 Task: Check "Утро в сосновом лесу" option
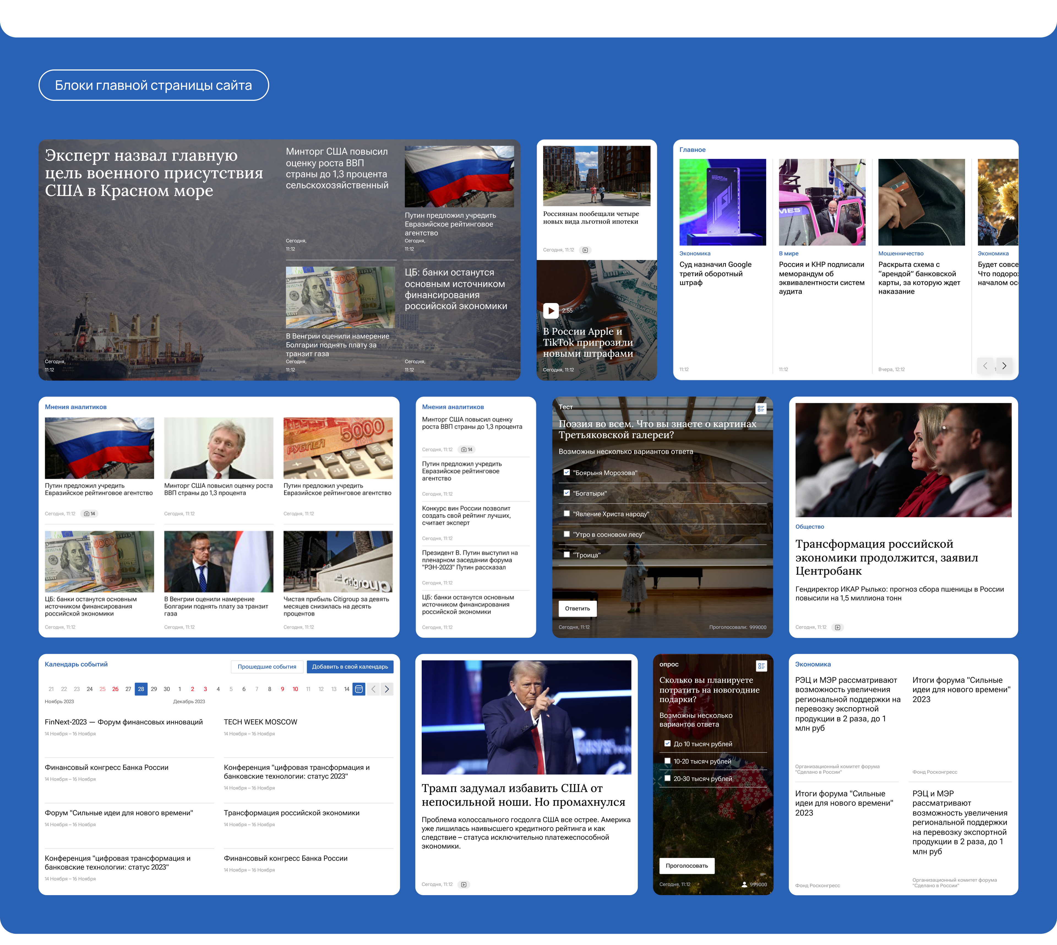pos(567,534)
